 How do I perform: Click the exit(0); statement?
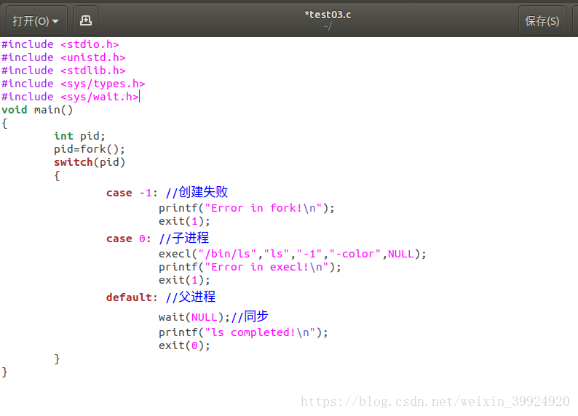(x=184, y=345)
